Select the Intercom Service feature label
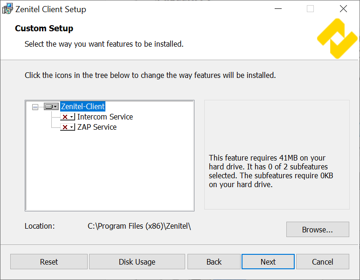Screen dimensions: 360x280 pos(105,117)
